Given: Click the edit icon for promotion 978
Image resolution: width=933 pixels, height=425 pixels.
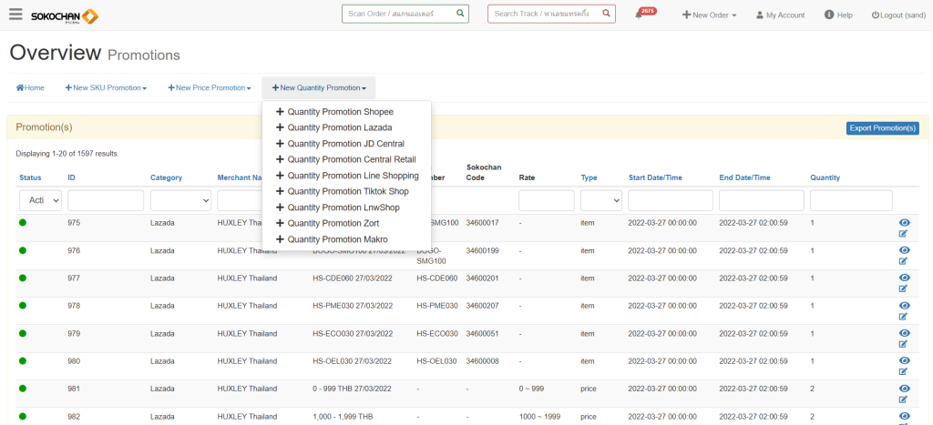Looking at the screenshot, I should [x=904, y=317].
